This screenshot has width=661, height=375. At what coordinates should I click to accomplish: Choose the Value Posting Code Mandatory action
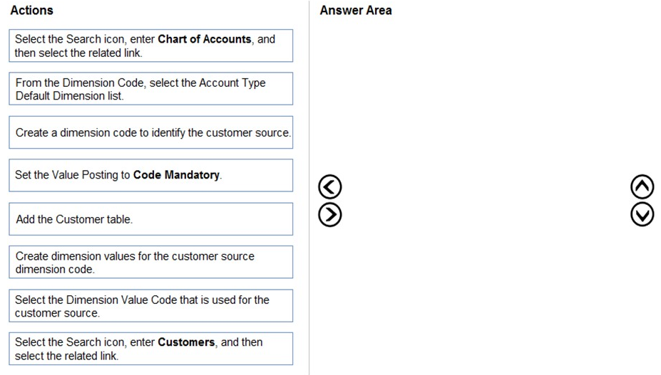[x=150, y=175]
